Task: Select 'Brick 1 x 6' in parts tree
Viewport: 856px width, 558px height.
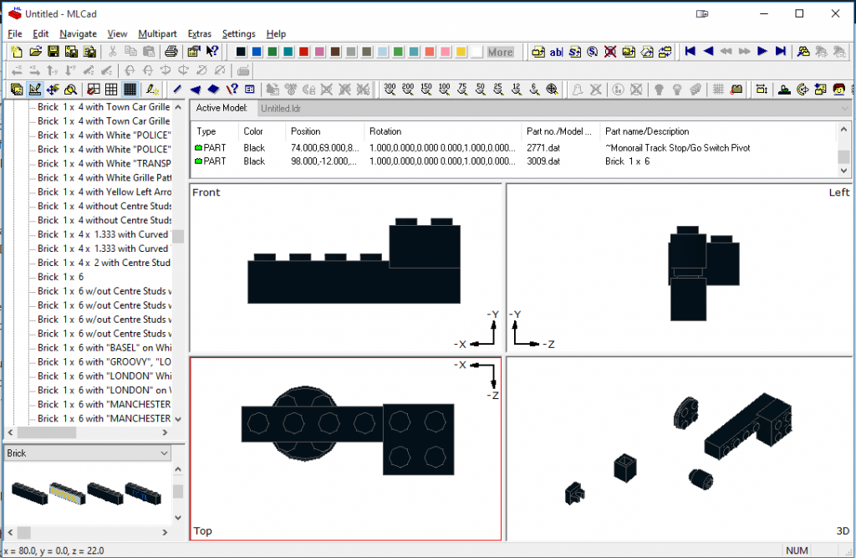Action: pyautogui.click(x=60, y=277)
